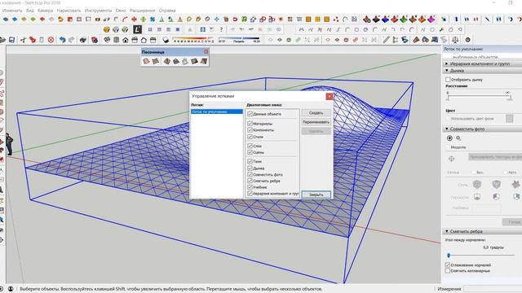Uncheck the Материалы checkbox
Image resolution: width=522 pixels, height=293 pixels.
pos(250,124)
